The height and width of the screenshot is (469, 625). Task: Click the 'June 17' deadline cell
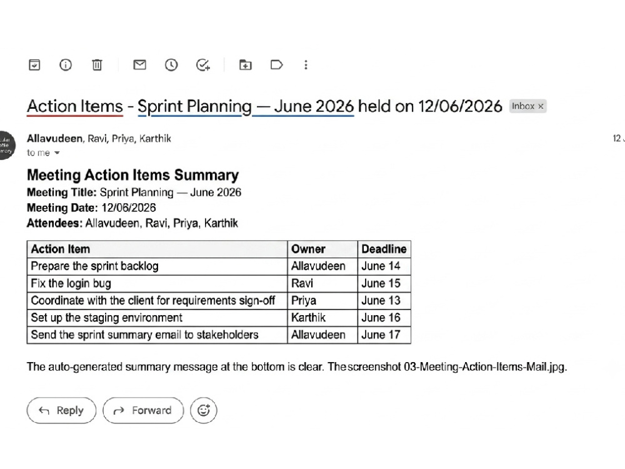pyautogui.click(x=384, y=335)
